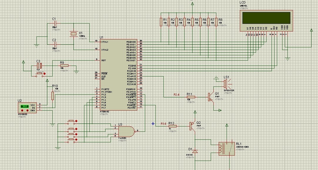Screen dimensions: 318x170
Task: Click pull-up resistor R1 symbol
Action: coord(161,22)
